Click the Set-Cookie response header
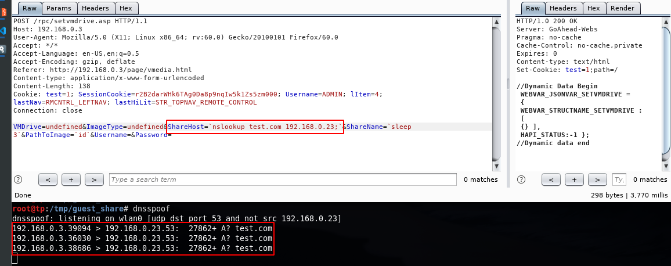The image size is (671, 266). pyautogui.click(x=567, y=70)
